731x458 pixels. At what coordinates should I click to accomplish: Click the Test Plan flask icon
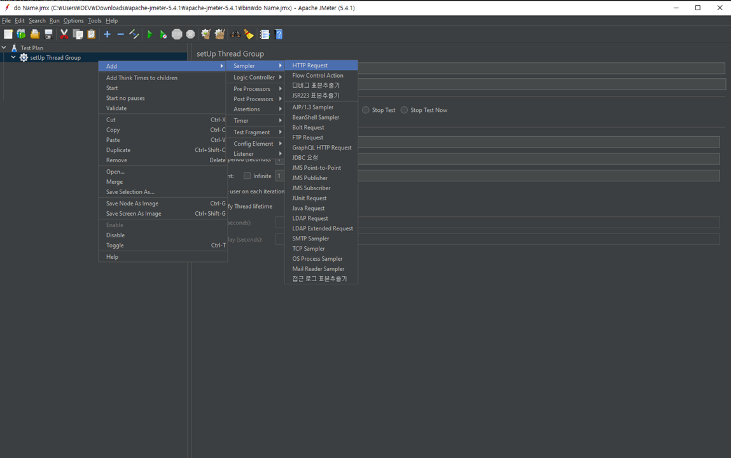(x=14, y=48)
